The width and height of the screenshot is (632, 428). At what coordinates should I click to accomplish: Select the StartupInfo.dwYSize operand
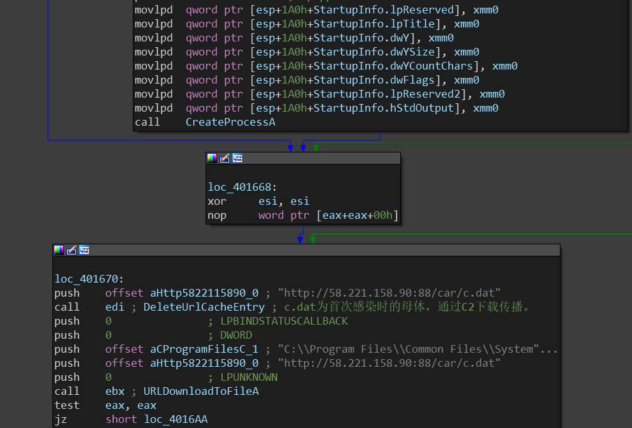pyautogui.click(x=374, y=52)
